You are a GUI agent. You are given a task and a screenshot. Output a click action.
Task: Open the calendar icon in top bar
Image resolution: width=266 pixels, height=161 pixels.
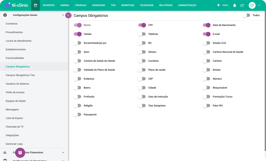35,5
